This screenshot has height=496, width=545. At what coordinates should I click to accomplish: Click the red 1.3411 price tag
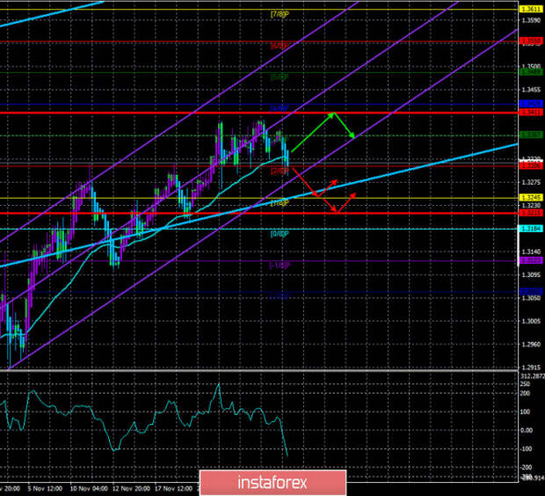click(x=531, y=112)
